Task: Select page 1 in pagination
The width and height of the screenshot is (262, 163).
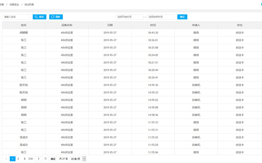Action: click(x=12, y=159)
